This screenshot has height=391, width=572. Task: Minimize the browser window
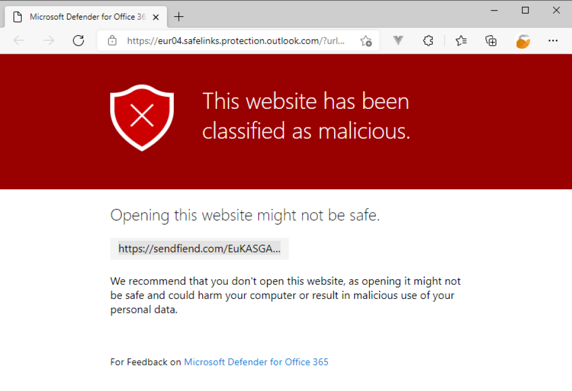tap(494, 10)
